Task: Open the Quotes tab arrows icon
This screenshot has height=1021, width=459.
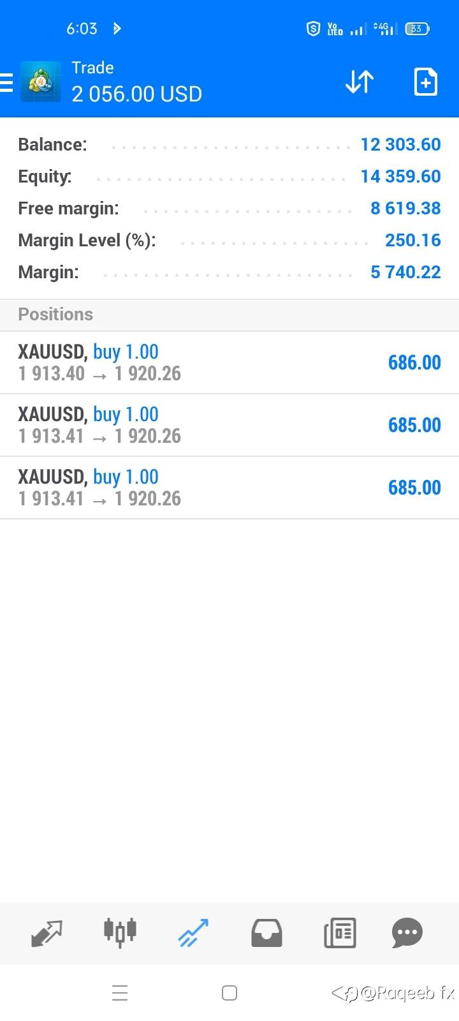Action: pyautogui.click(x=47, y=933)
